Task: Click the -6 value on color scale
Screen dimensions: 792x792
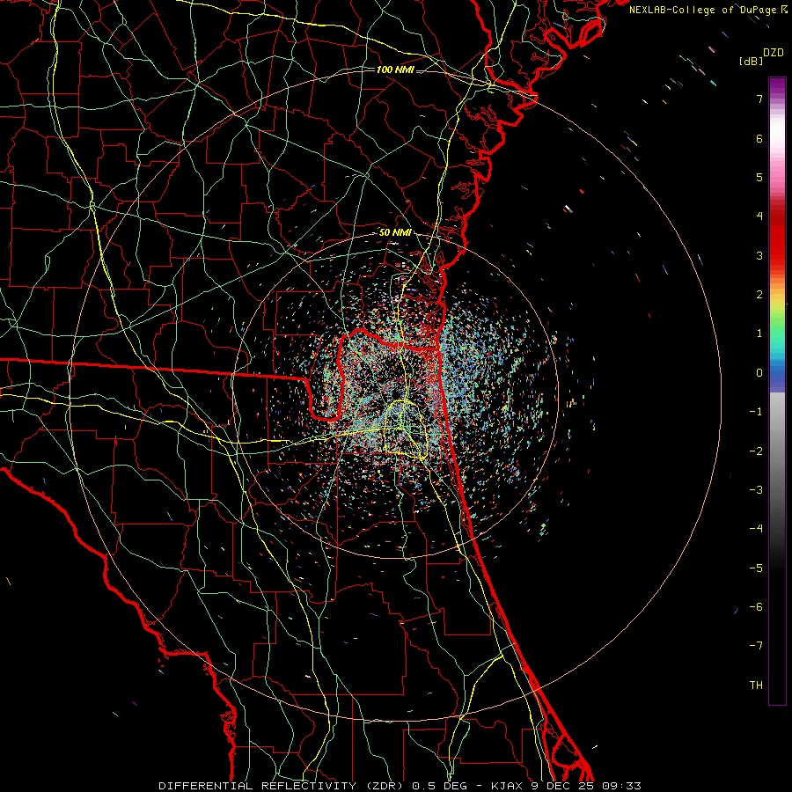Action: [756, 606]
